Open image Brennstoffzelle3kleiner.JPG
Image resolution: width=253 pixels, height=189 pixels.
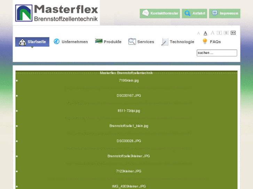129,156
